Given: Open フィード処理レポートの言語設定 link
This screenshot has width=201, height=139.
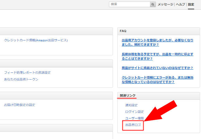Looking at the screenshot, I should pyautogui.click(x=27, y=72).
